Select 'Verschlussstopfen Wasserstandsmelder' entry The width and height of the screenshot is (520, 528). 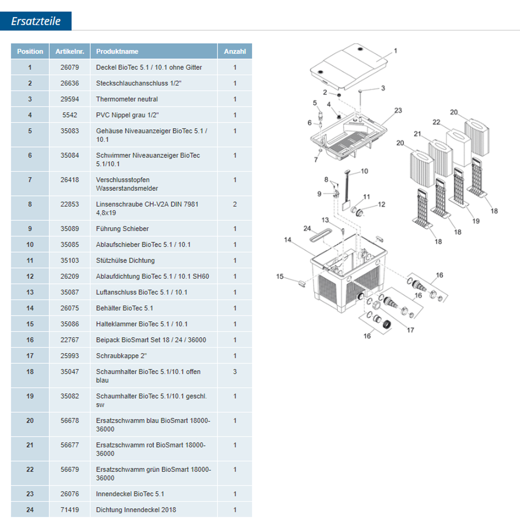coord(127,184)
